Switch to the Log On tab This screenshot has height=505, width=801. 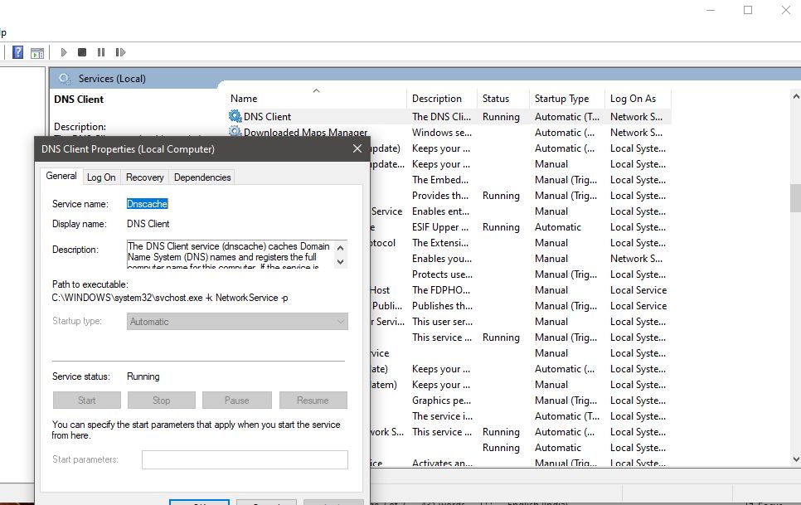pyautogui.click(x=101, y=177)
